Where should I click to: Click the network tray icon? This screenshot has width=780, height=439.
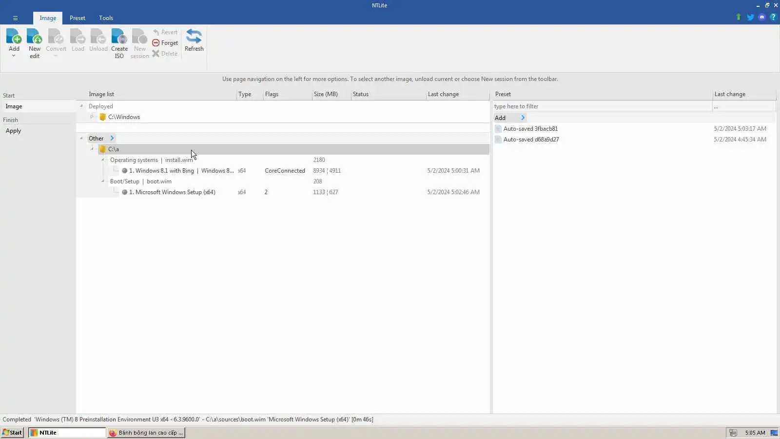click(x=733, y=433)
